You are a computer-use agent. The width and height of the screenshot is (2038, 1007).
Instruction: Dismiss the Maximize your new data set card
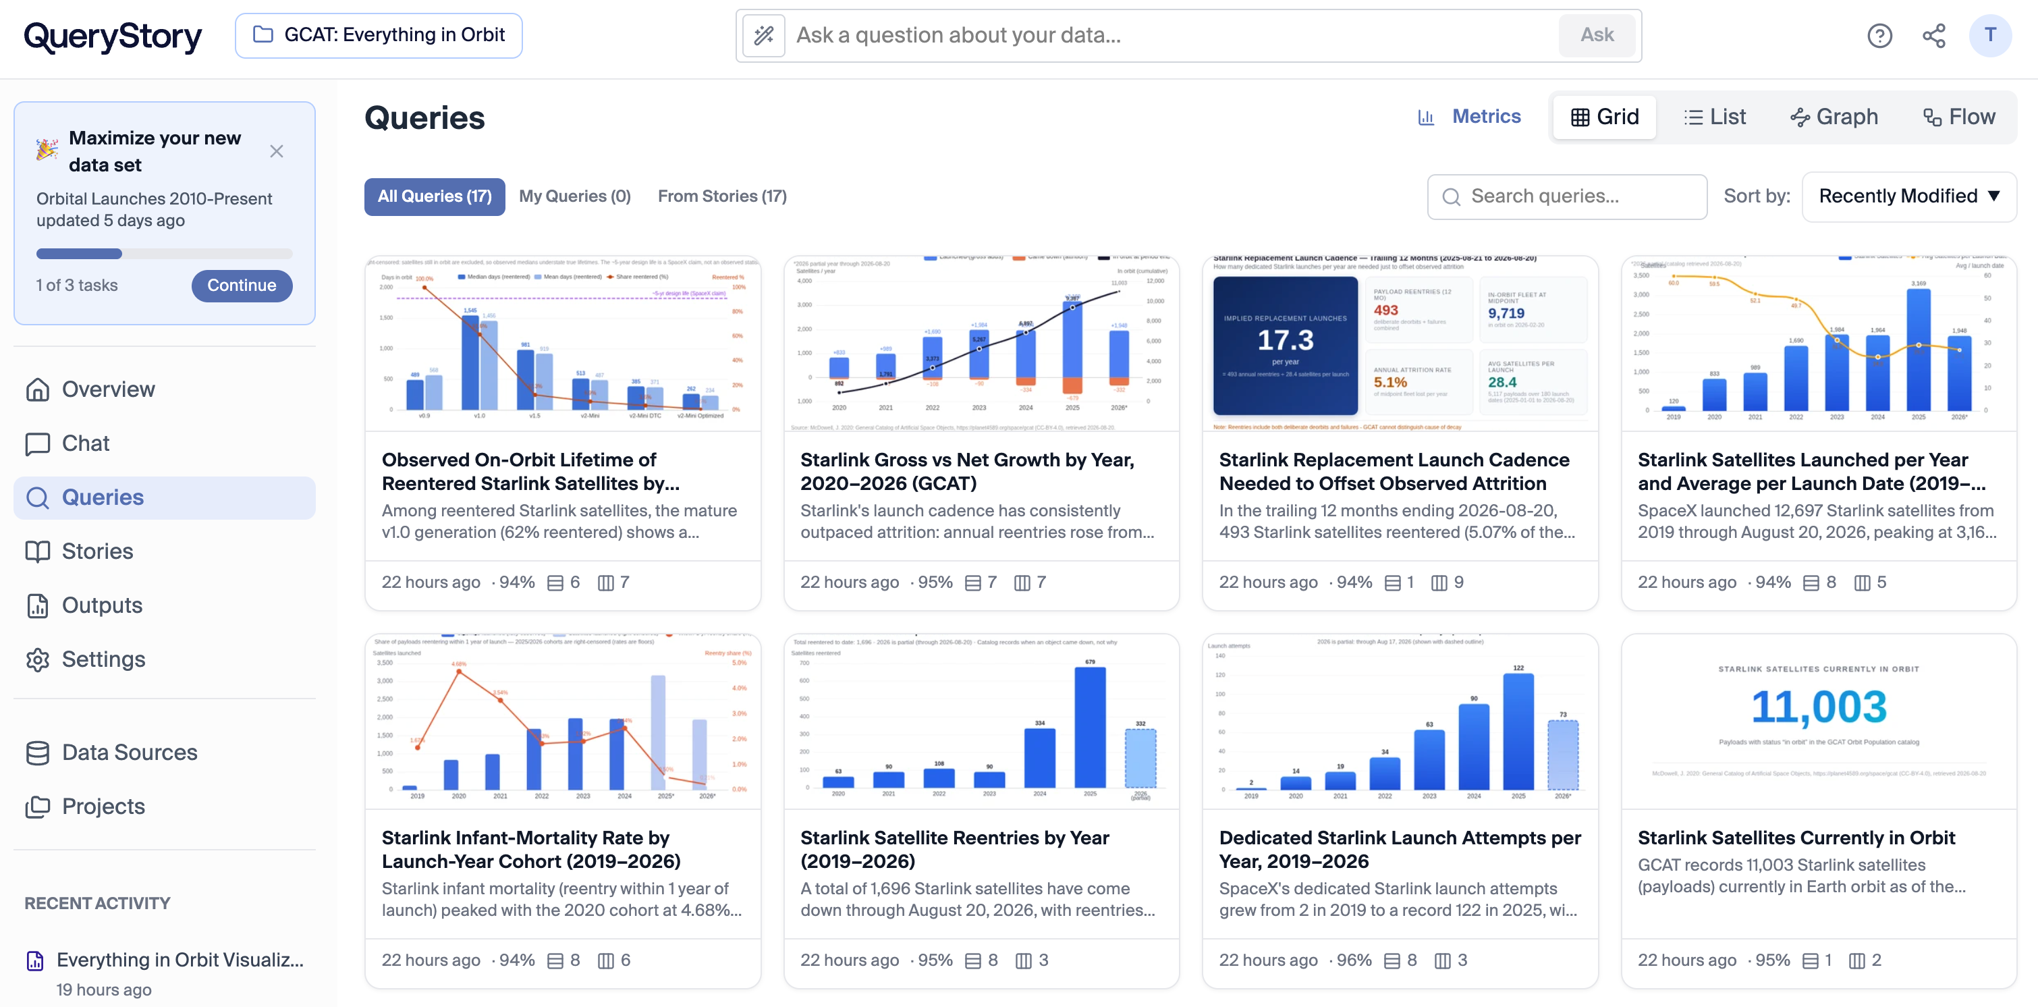(x=276, y=151)
